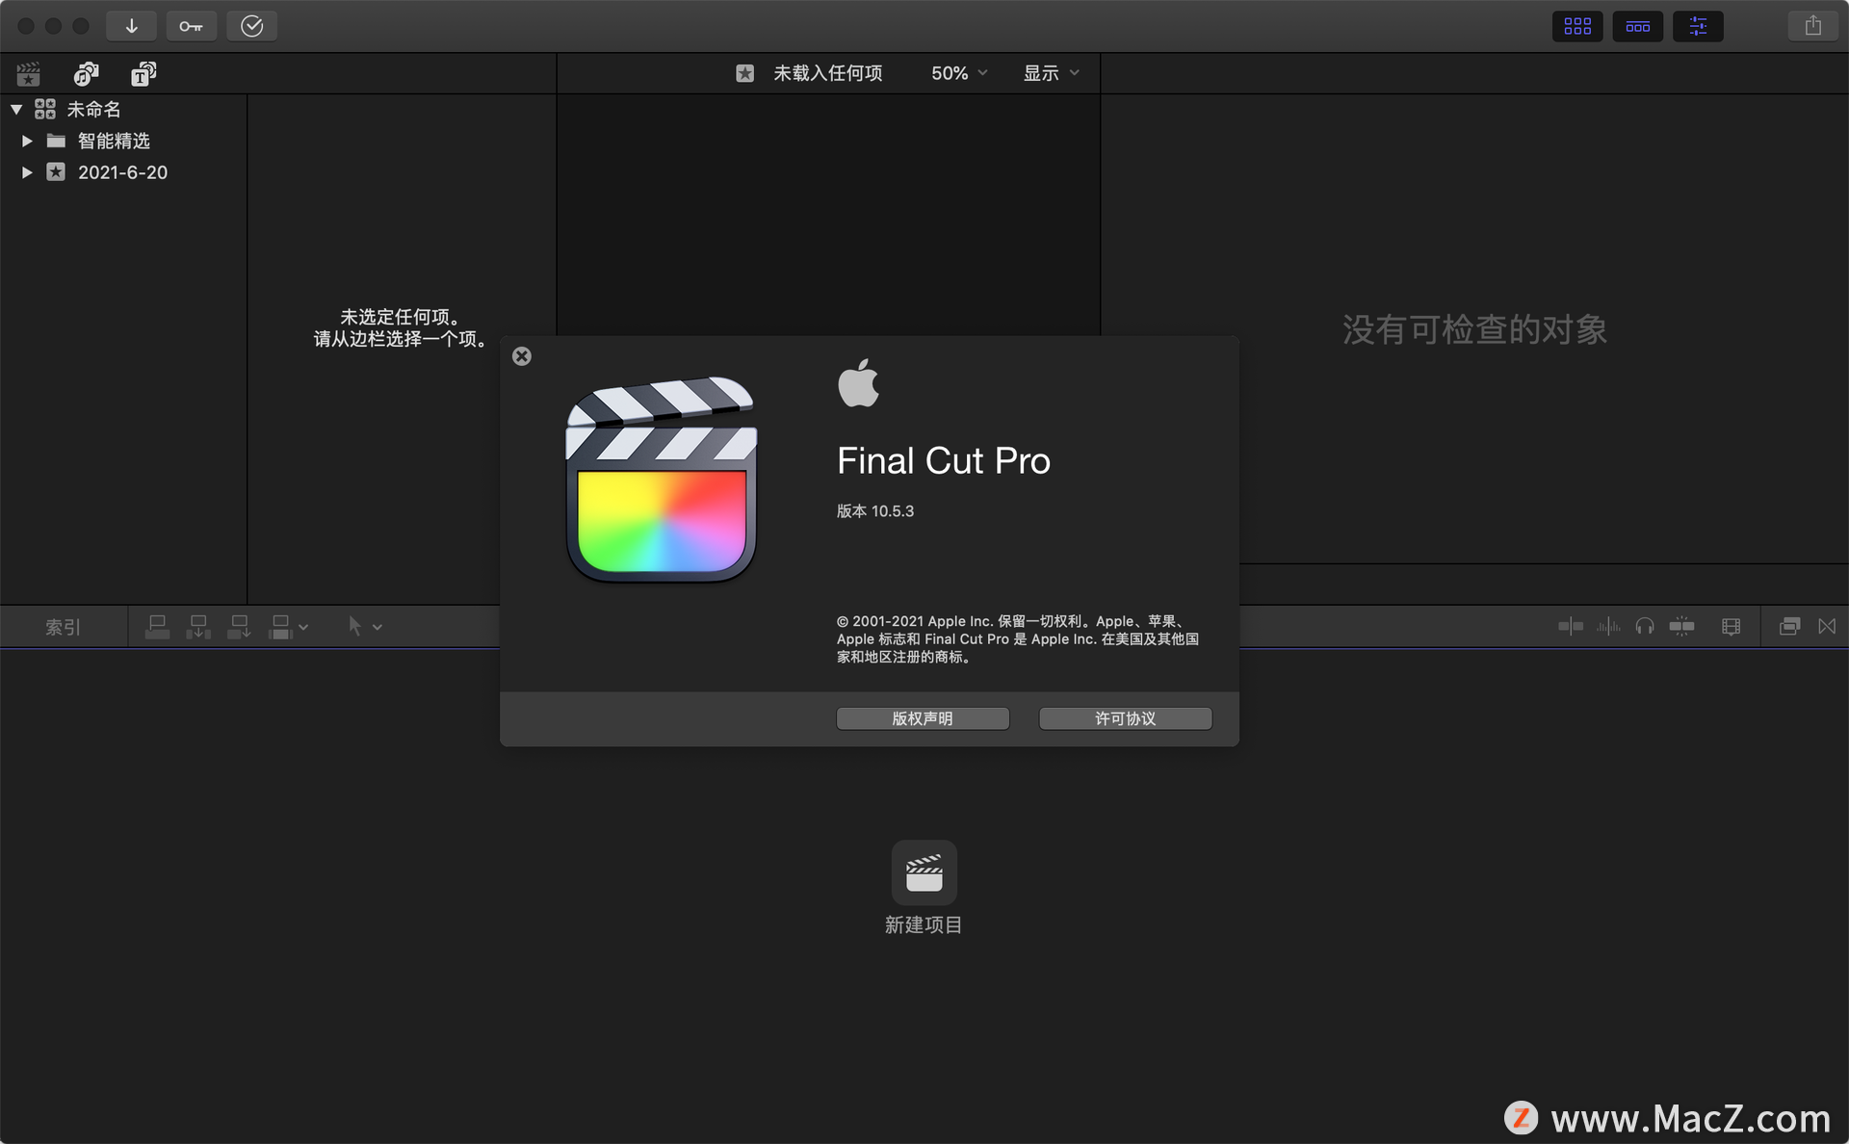Toggle the Timeline panel visibility
1849x1144 pixels.
(1637, 26)
